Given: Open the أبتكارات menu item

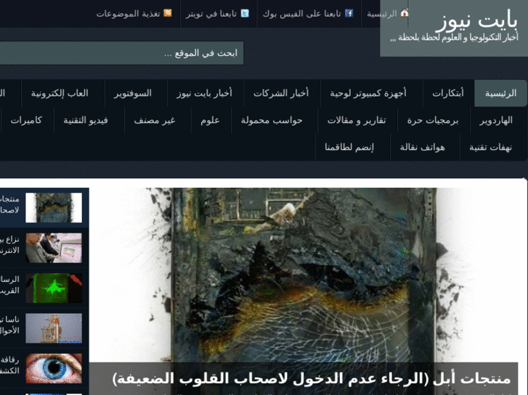Looking at the screenshot, I should point(448,93).
